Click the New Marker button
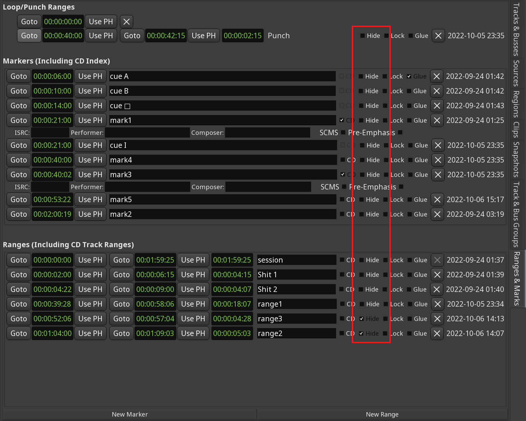The width and height of the screenshot is (526, 421). [130, 414]
